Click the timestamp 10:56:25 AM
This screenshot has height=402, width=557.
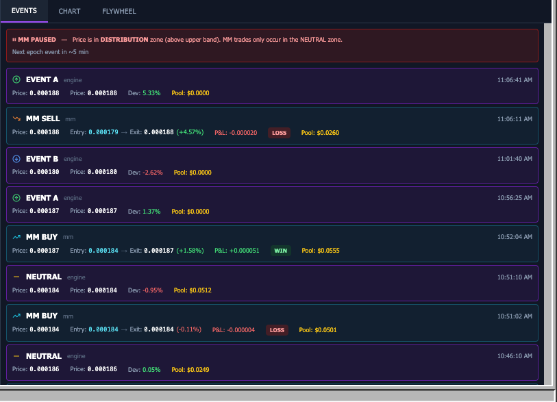[x=515, y=198]
